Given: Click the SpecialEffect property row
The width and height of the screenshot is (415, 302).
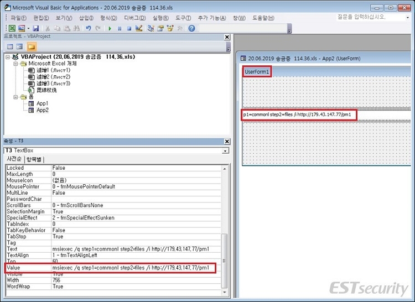Looking at the screenshot, I should 113,218.
